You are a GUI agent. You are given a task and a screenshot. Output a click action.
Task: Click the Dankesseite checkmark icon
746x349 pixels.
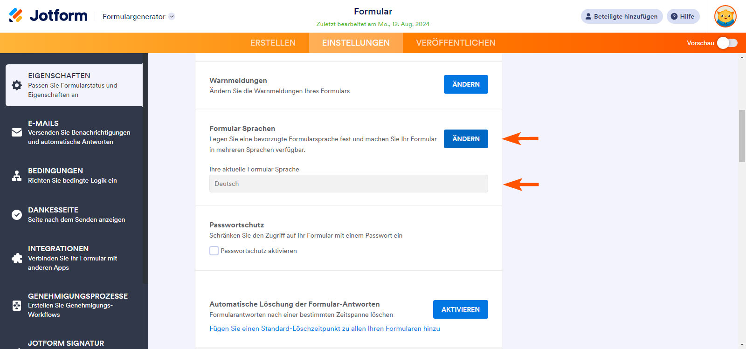[x=17, y=215]
